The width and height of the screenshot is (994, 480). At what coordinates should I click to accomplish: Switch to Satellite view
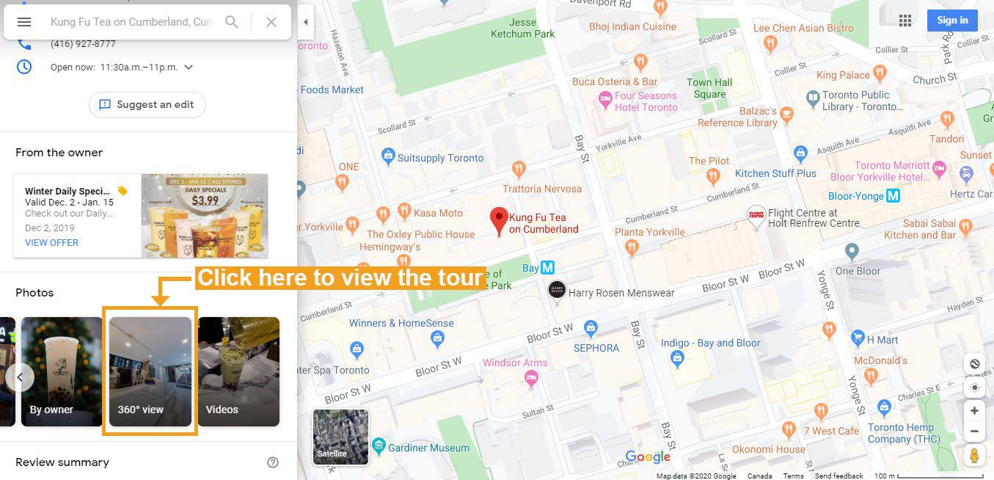pyautogui.click(x=341, y=437)
